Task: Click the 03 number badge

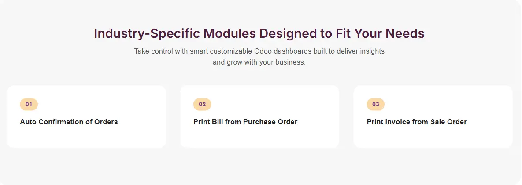Action: (375, 105)
